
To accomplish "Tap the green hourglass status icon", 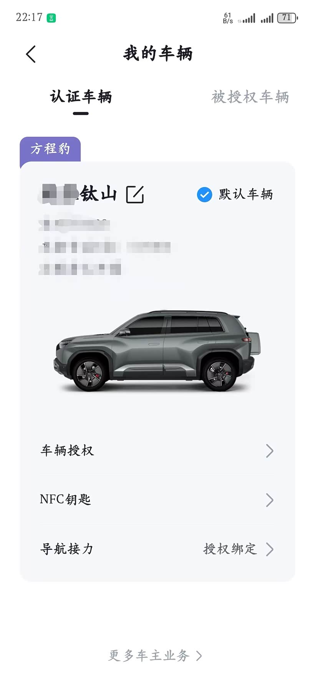I will pyautogui.click(x=51, y=18).
